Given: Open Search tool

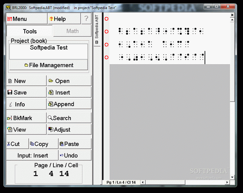Looking at the screenshot, I should [69, 118].
